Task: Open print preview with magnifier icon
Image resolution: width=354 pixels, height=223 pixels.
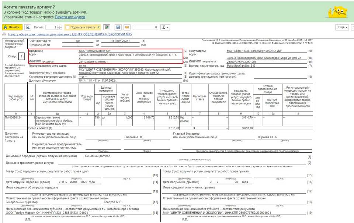Action: (x=28, y=27)
